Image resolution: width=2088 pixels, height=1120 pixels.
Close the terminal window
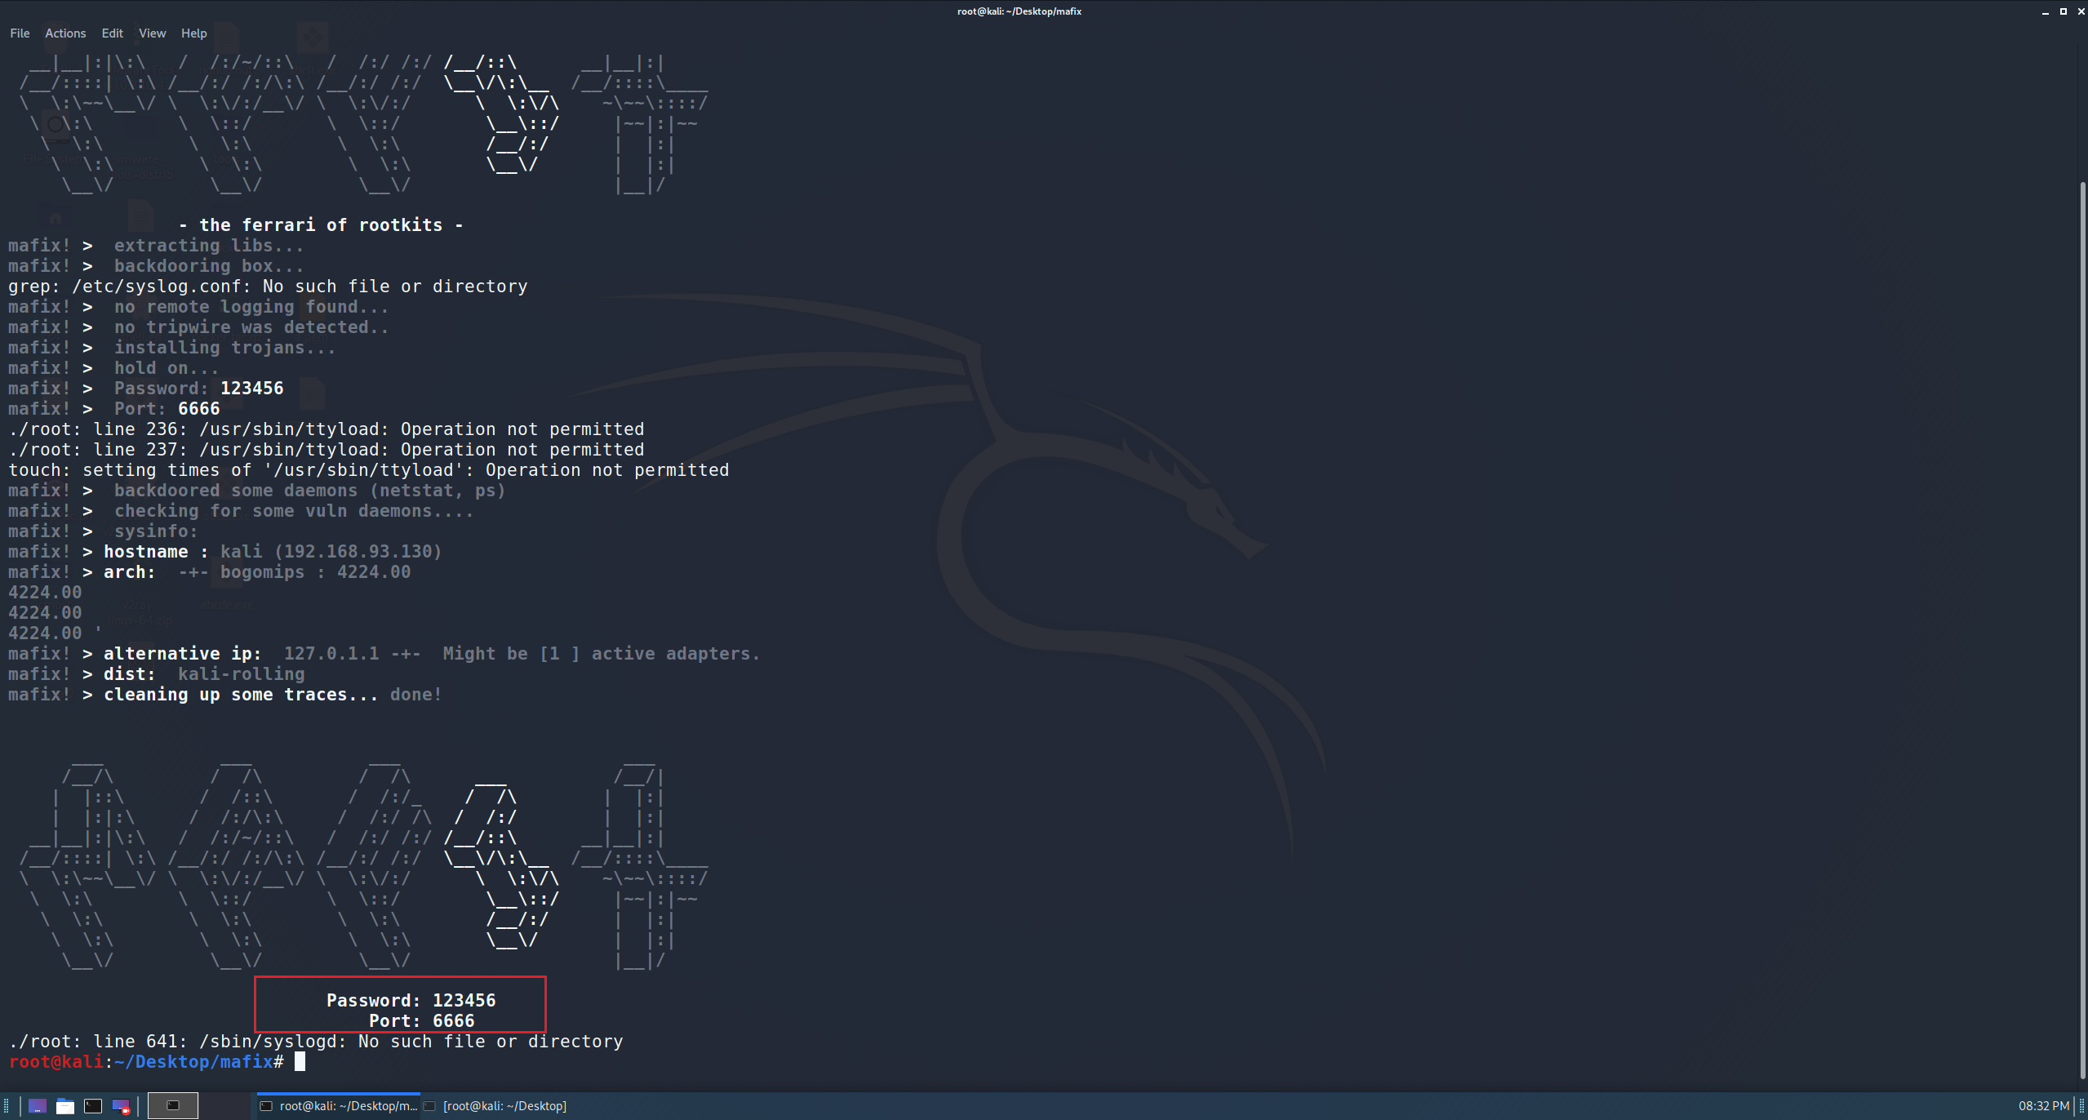(2080, 11)
